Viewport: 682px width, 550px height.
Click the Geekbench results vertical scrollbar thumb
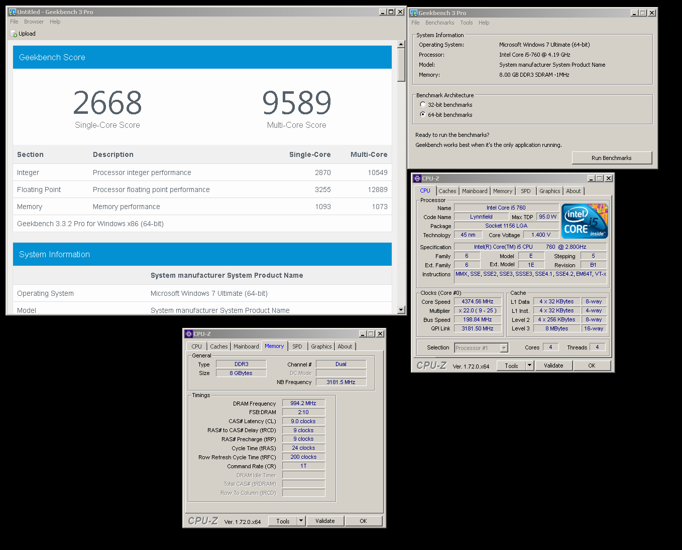coord(401,65)
